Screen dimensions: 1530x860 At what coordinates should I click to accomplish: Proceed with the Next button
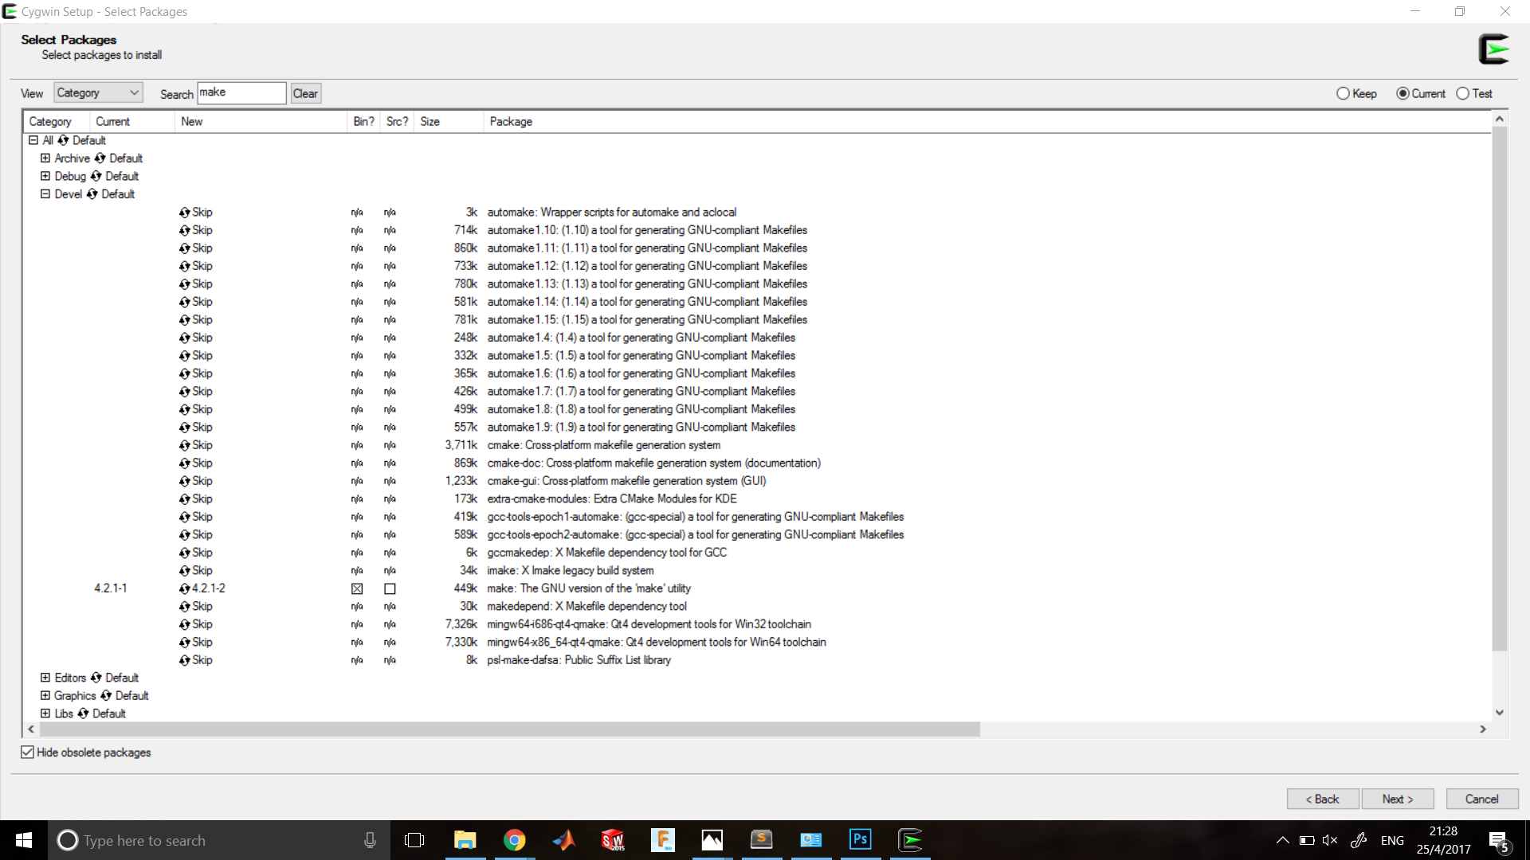tap(1398, 799)
